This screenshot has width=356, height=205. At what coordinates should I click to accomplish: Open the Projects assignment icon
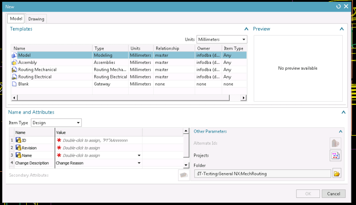[x=336, y=155]
